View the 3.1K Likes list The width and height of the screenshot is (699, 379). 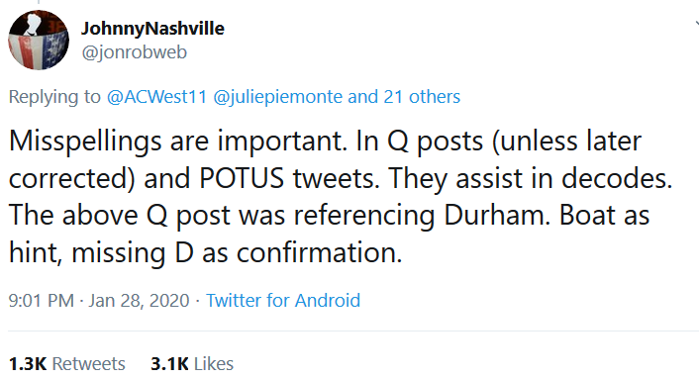point(192,364)
